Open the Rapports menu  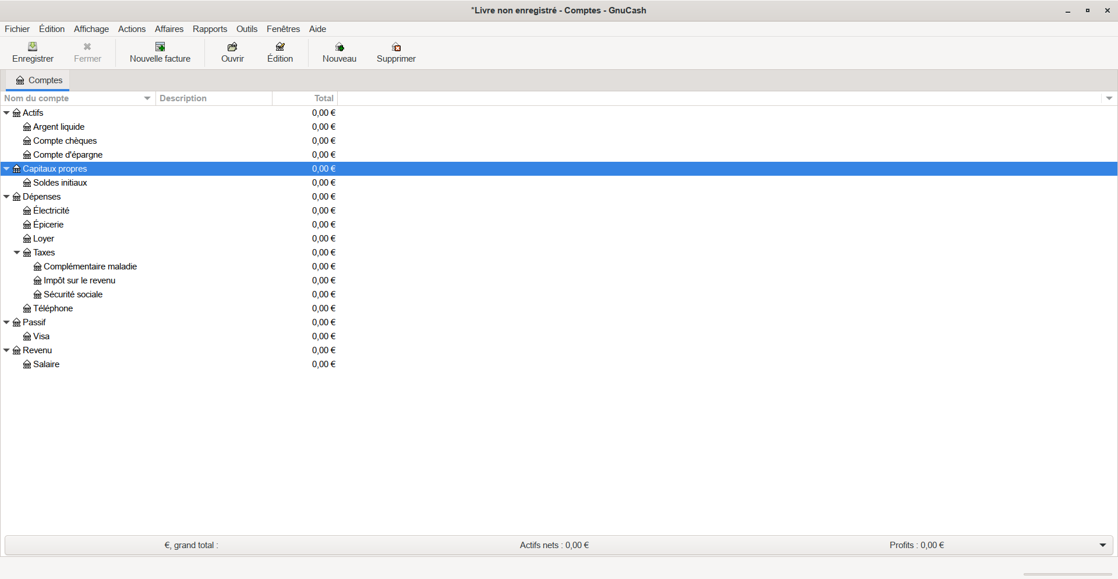(210, 29)
